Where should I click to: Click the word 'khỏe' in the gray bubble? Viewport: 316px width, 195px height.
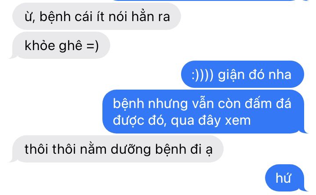click(x=40, y=45)
